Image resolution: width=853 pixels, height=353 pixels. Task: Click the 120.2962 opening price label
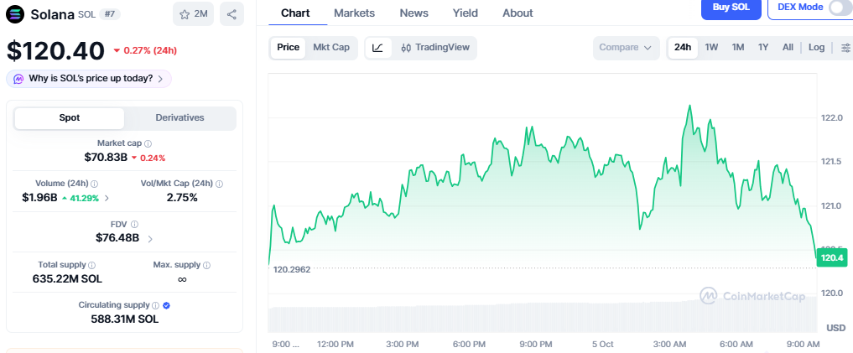coord(292,269)
